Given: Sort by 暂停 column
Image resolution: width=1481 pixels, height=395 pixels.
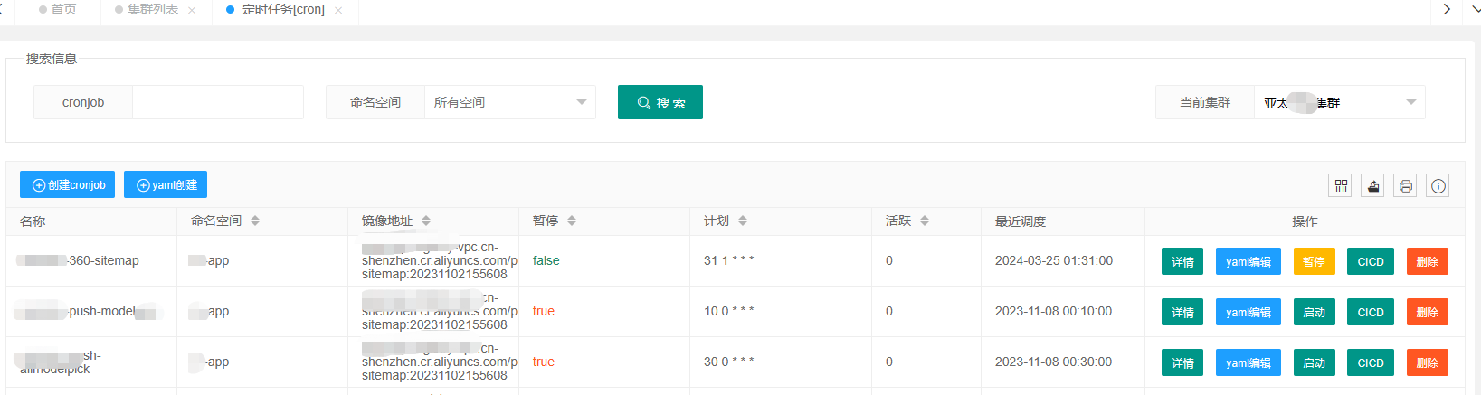Looking at the screenshot, I should click(572, 221).
